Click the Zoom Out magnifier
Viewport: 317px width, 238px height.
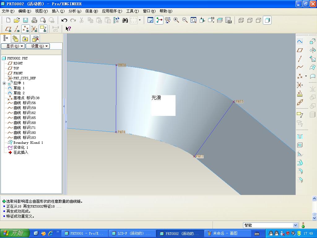pos(185,20)
